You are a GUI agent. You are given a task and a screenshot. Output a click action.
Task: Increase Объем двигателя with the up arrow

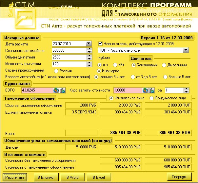pos(89,56)
